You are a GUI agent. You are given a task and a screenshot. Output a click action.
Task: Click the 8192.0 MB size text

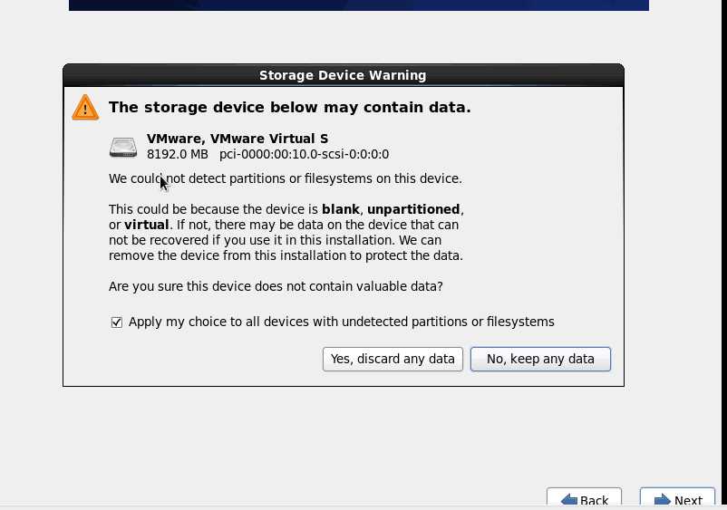177,154
